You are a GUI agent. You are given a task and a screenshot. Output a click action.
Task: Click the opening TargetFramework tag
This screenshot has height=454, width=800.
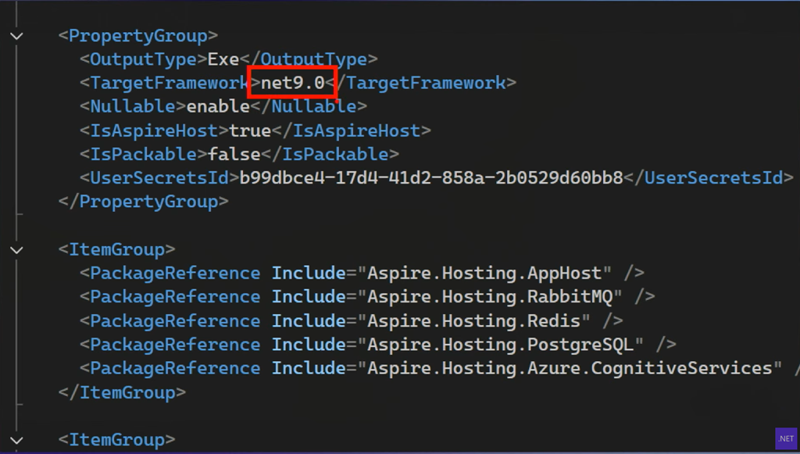[x=170, y=83]
